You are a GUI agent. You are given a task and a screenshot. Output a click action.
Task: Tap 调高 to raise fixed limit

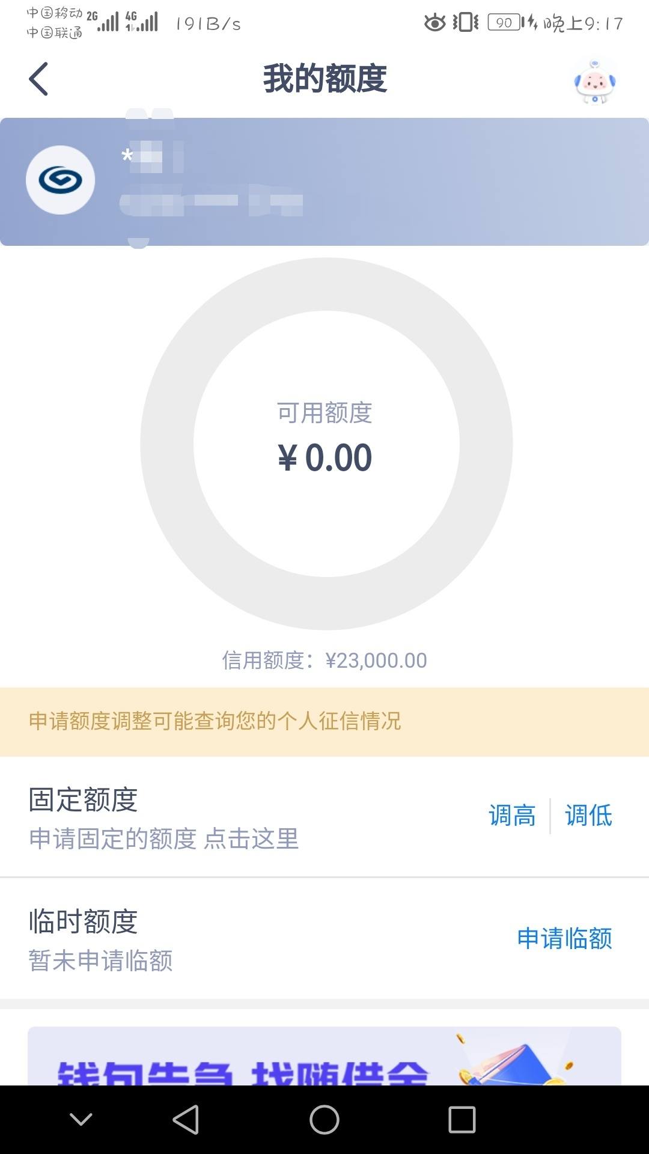[x=512, y=816]
